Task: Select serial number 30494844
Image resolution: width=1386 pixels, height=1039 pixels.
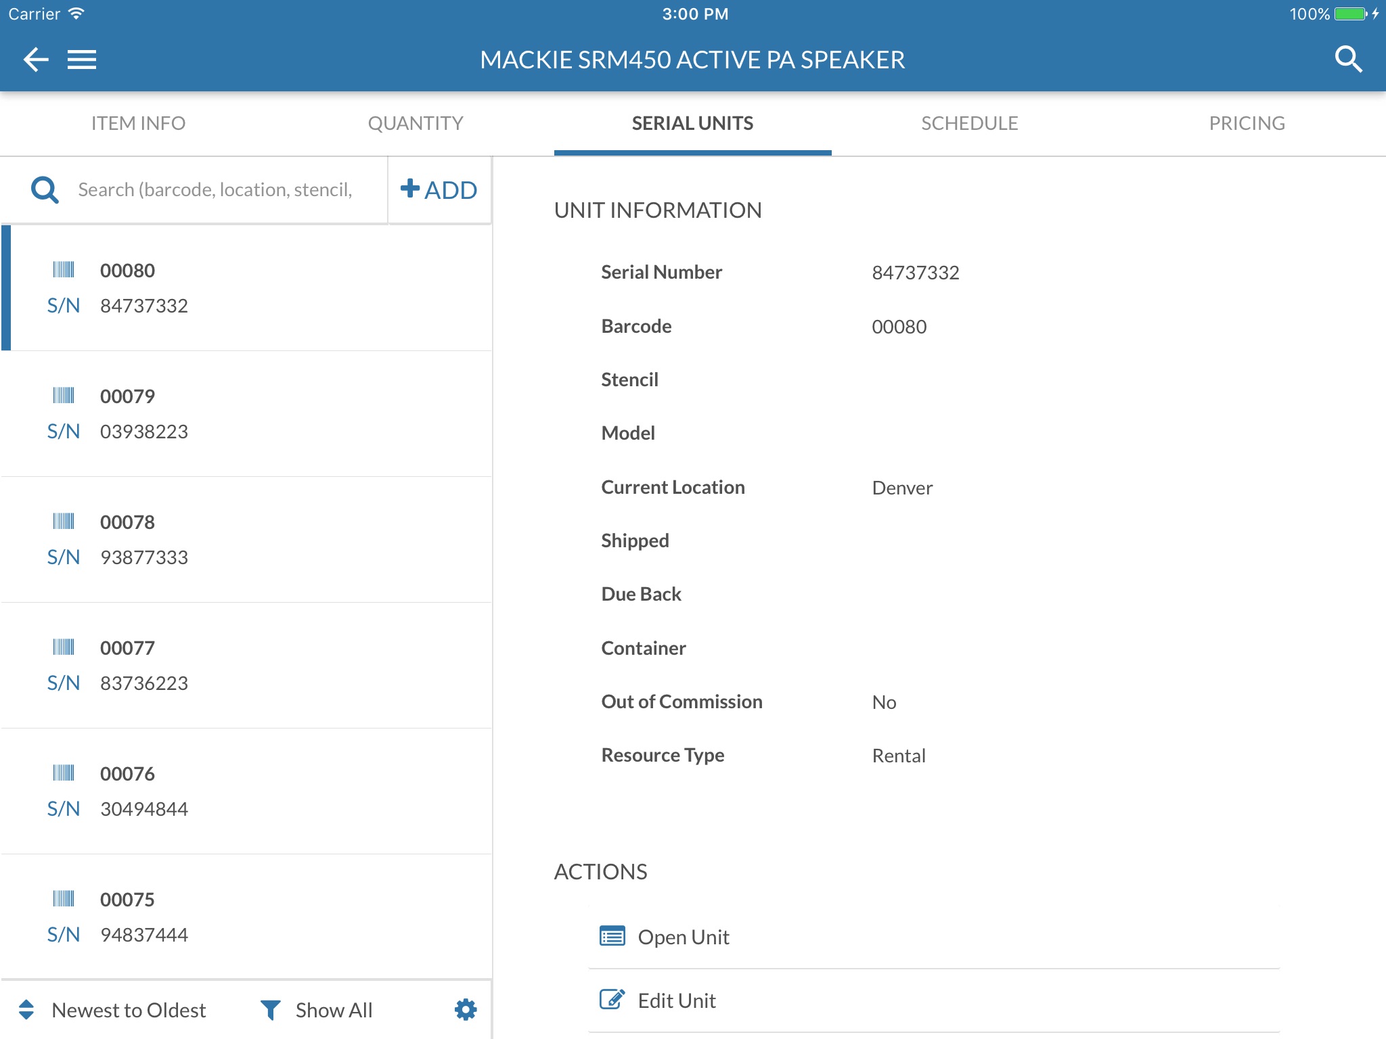Action: [x=144, y=809]
